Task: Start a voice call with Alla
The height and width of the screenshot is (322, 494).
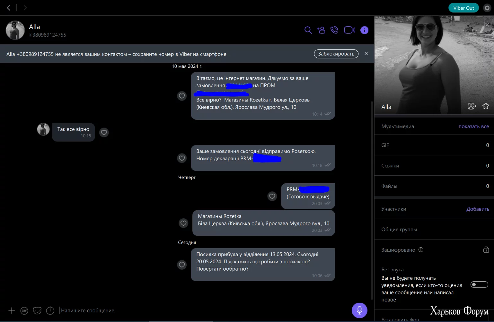Action: 334,30
